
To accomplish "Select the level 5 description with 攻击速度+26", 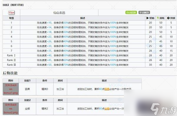I will (x=83, y=42).
